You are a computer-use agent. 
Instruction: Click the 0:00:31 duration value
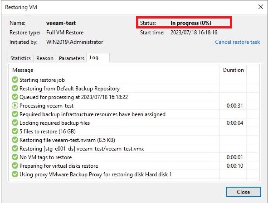pyautogui.click(x=235, y=106)
